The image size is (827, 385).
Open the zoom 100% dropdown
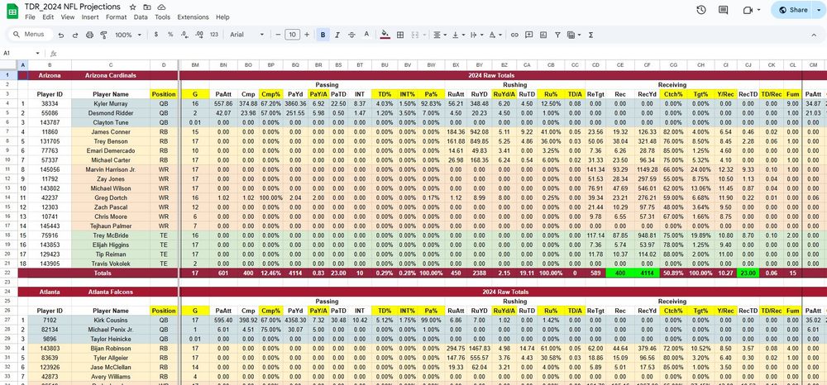pos(128,35)
